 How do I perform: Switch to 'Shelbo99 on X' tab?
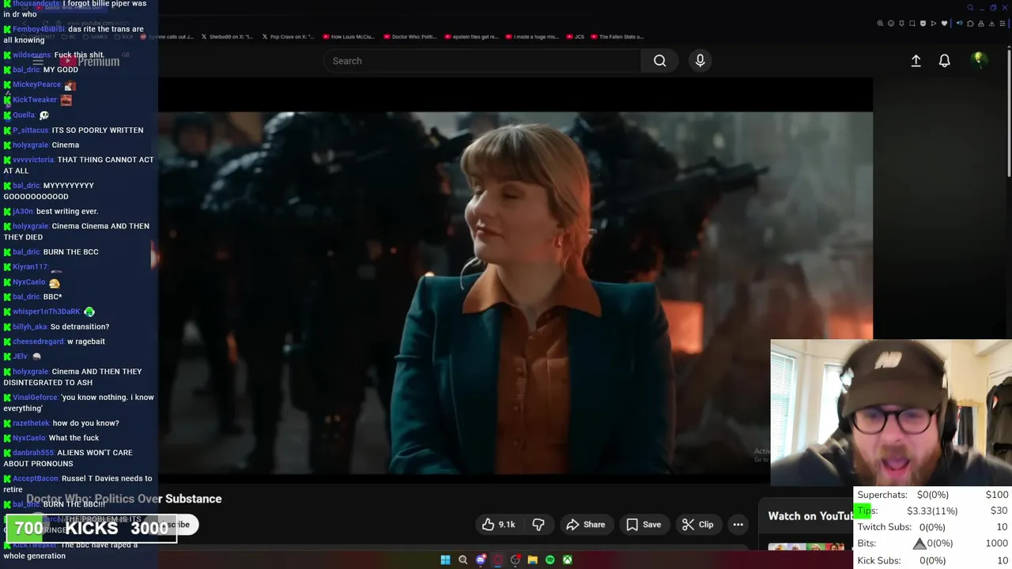tap(227, 36)
